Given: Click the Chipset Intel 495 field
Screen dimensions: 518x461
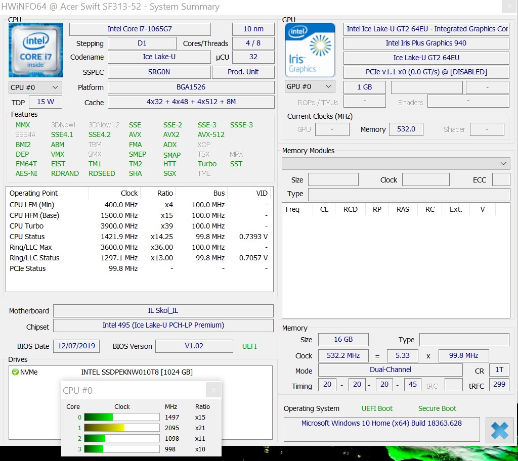Looking at the screenshot, I should click(x=163, y=325).
